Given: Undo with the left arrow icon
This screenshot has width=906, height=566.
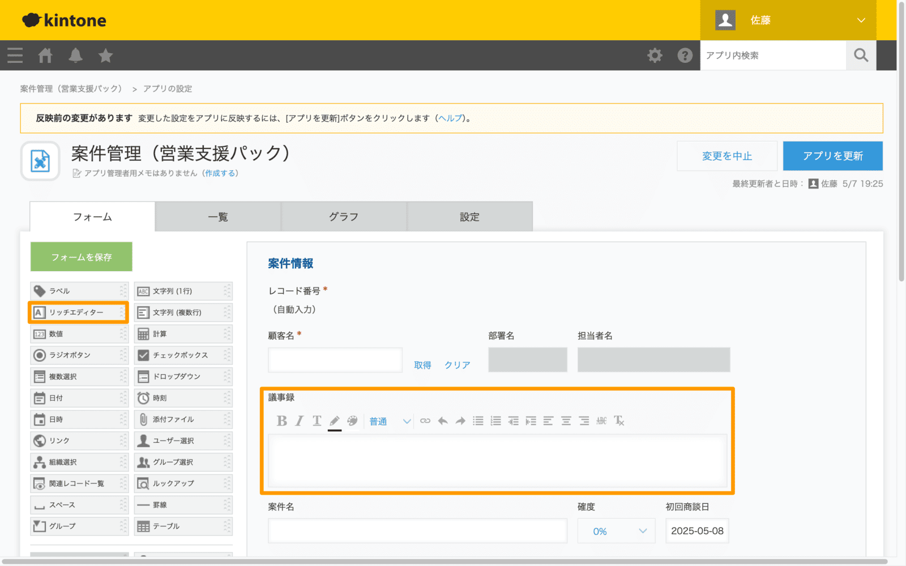Looking at the screenshot, I should tap(443, 421).
